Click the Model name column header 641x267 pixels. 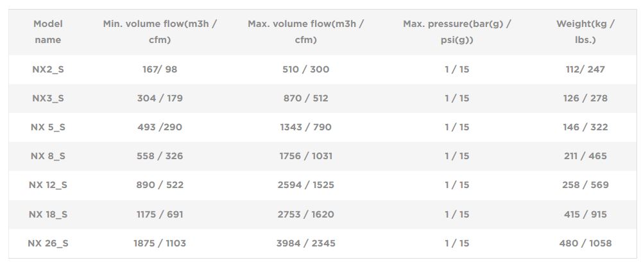pyautogui.click(x=48, y=31)
